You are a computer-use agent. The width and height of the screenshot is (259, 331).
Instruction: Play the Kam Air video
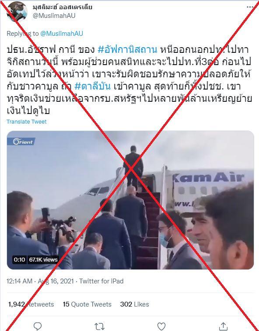pos(130,200)
